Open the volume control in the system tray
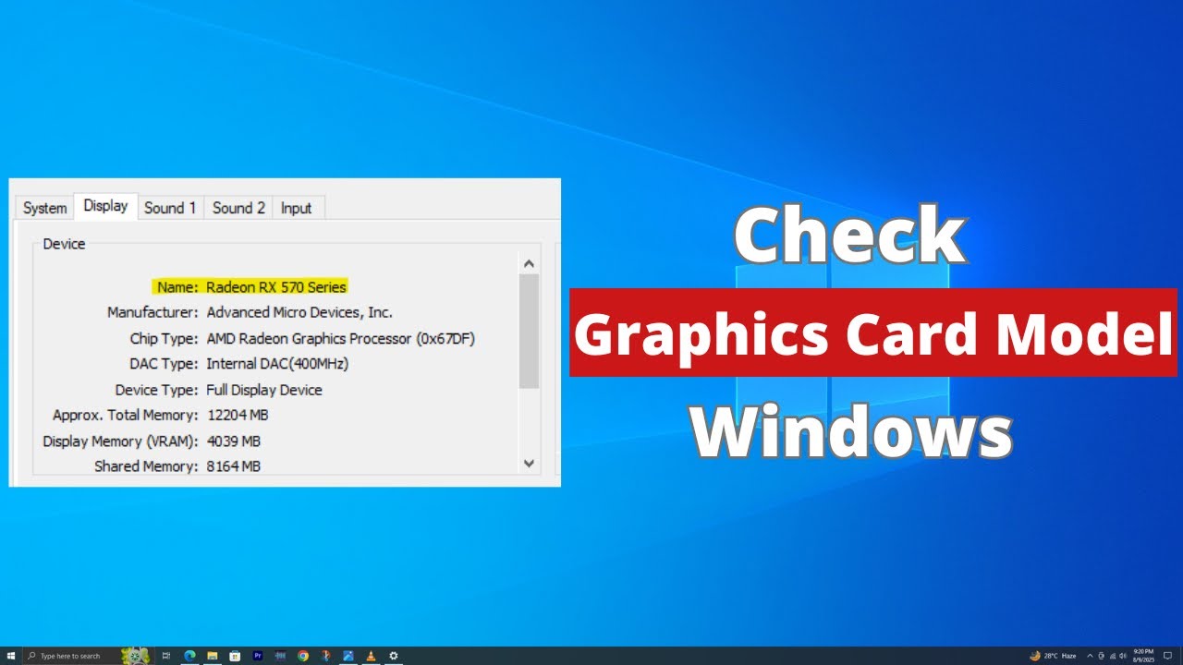The height and width of the screenshot is (665, 1183). [1123, 656]
